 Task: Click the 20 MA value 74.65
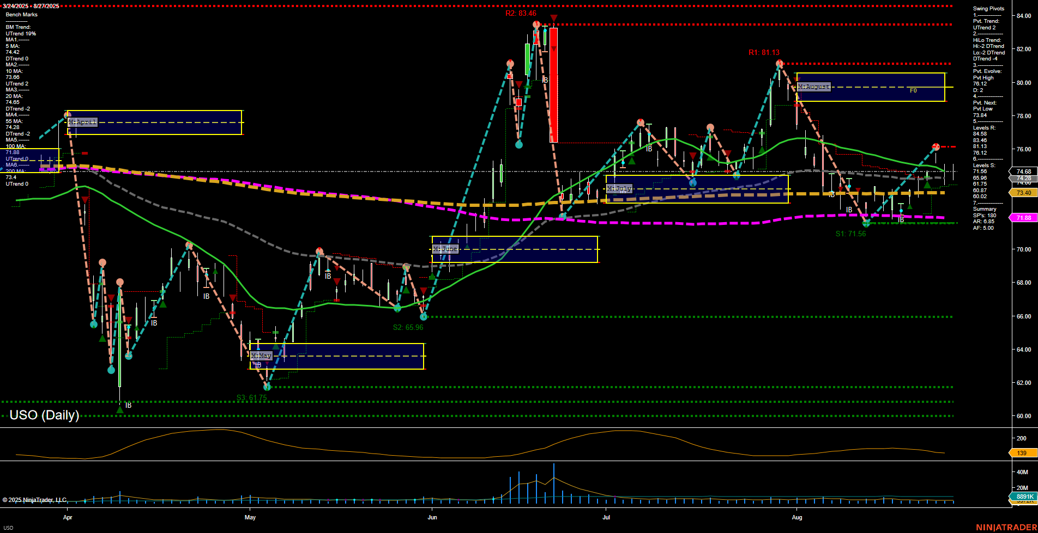(13, 102)
